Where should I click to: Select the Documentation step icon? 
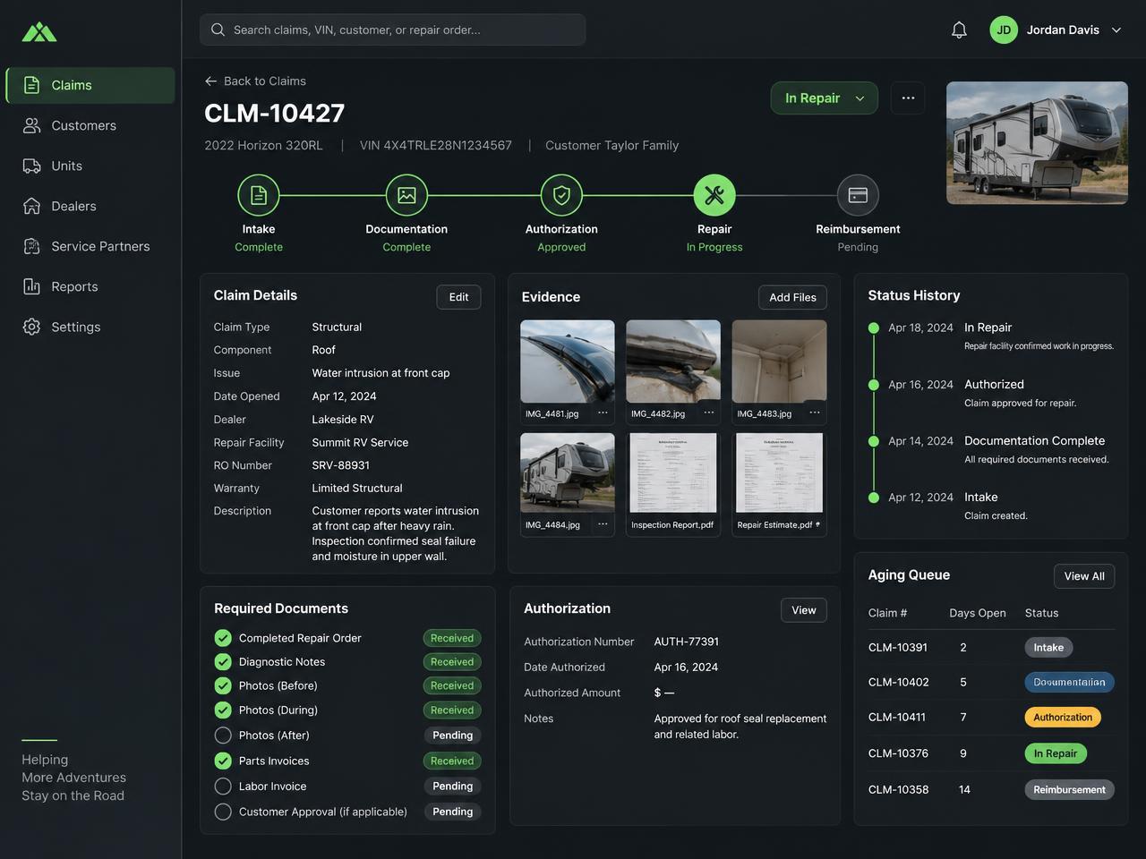point(406,195)
